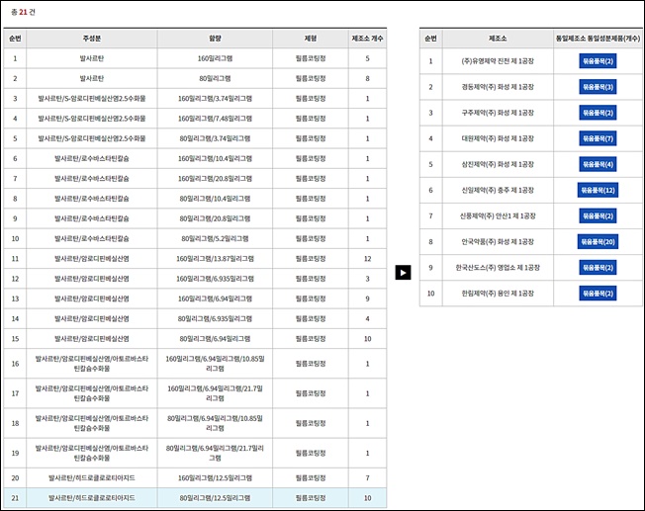Open 묶음품목(4) for 삼진제약 화성 제1공장
645x511 pixels.
coord(598,164)
